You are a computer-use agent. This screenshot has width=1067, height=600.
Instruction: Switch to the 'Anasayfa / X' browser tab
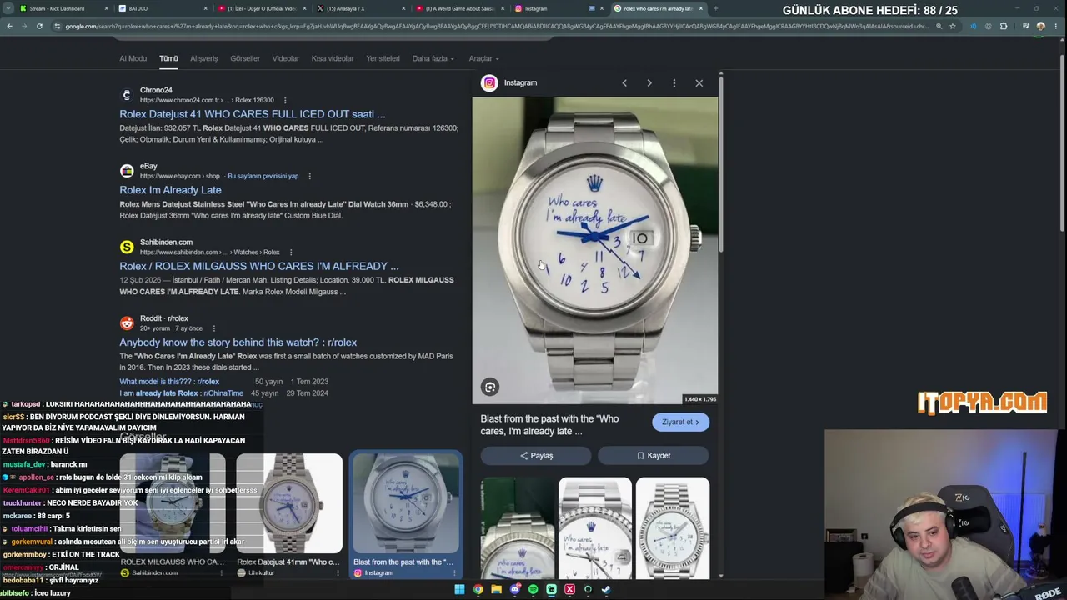(x=362, y=8)
